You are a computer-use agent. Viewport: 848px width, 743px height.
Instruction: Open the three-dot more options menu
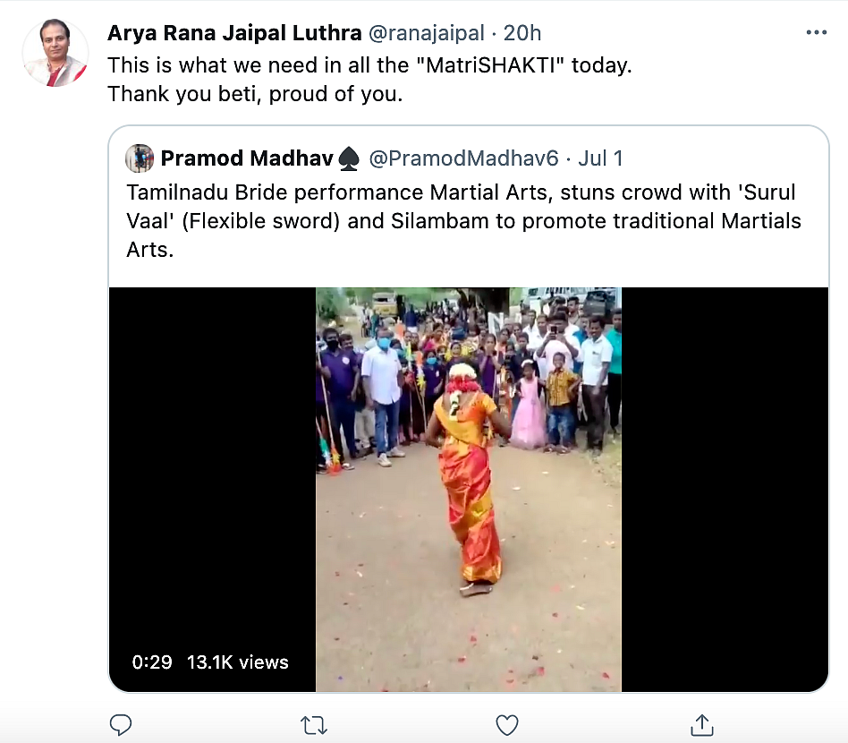pyautogui.click(x=817, y=33)
